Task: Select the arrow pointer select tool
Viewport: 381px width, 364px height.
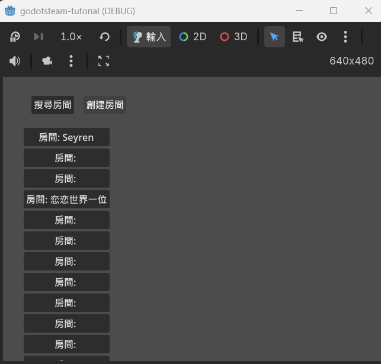Action: (x=274, y=37)
